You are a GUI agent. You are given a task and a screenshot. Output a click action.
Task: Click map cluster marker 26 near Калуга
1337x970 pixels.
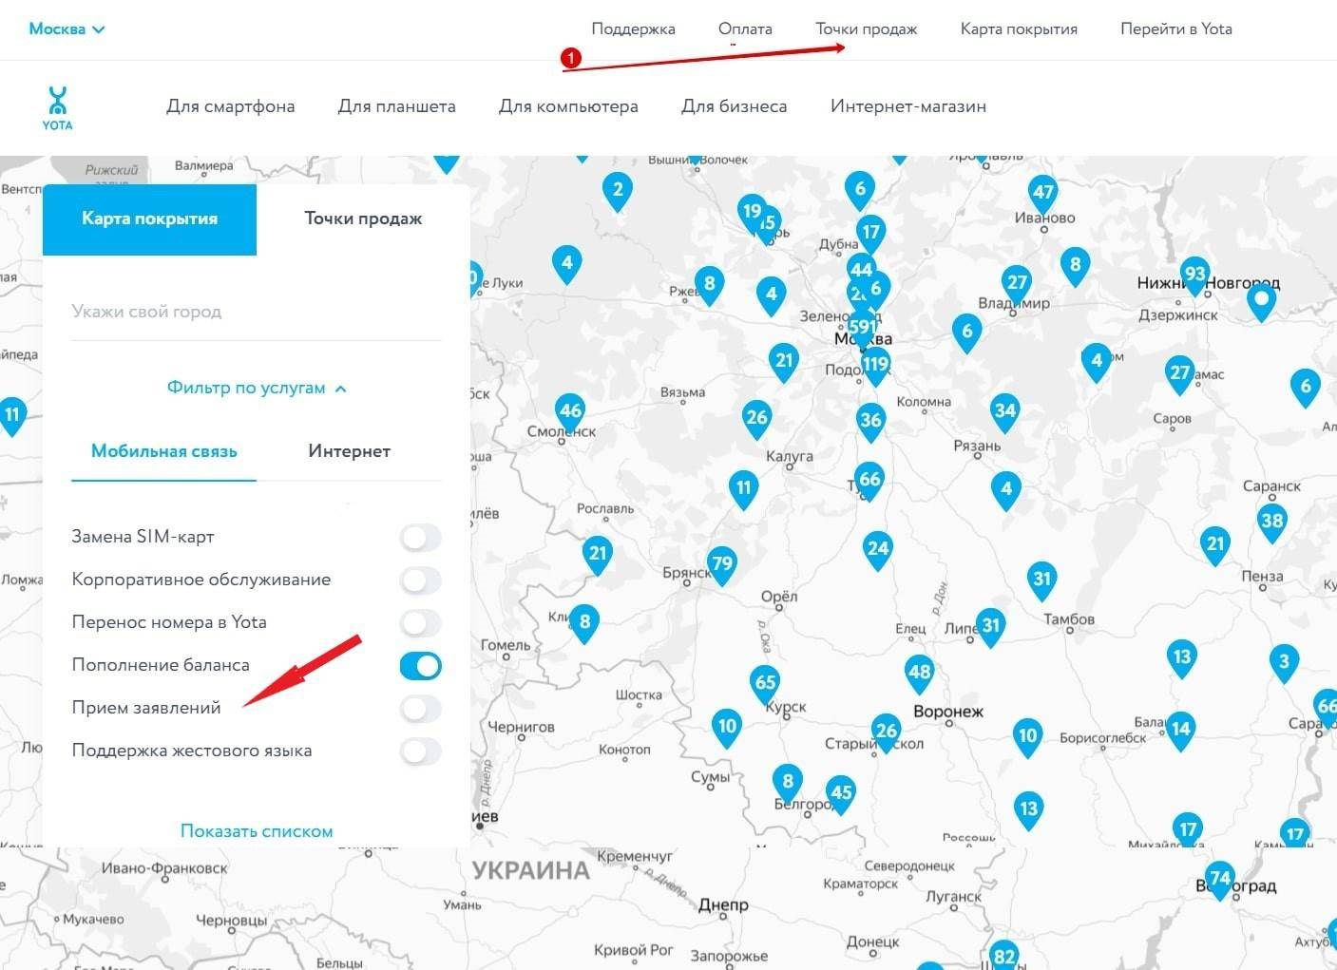click(x=756, y=418)
